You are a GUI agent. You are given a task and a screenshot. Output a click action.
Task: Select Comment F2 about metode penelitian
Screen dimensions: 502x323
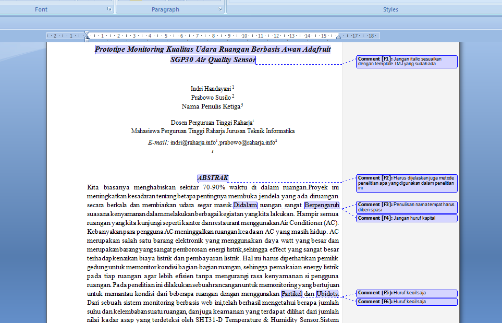click(407, 183)
